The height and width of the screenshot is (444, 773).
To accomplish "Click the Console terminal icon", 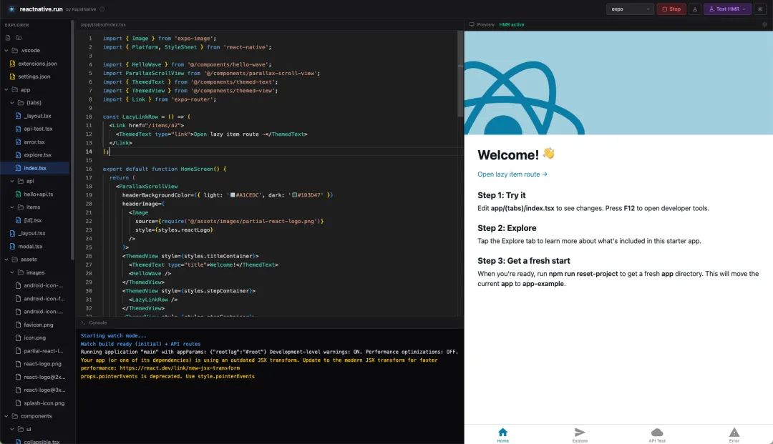I will click(x=82, y=322).
